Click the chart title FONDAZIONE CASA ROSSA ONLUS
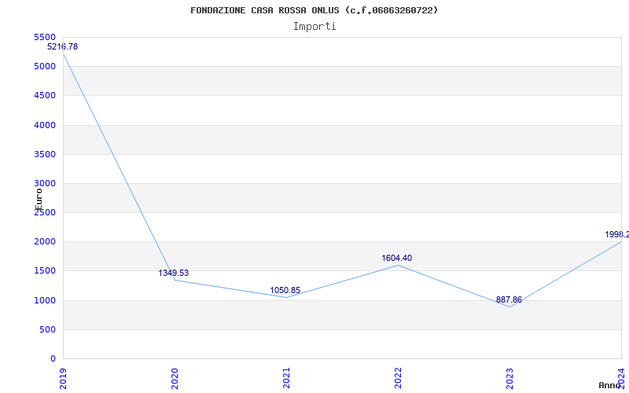 pyautogui.click(x=314, y=10)
